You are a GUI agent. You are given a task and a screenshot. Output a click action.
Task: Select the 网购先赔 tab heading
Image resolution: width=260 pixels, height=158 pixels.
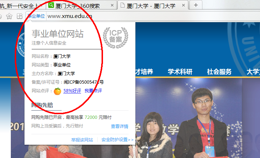(42, 105)
